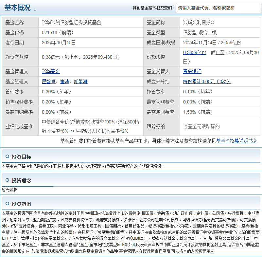Select the 成立来分红 row label

pyautogui.click(x=158, y=82)
